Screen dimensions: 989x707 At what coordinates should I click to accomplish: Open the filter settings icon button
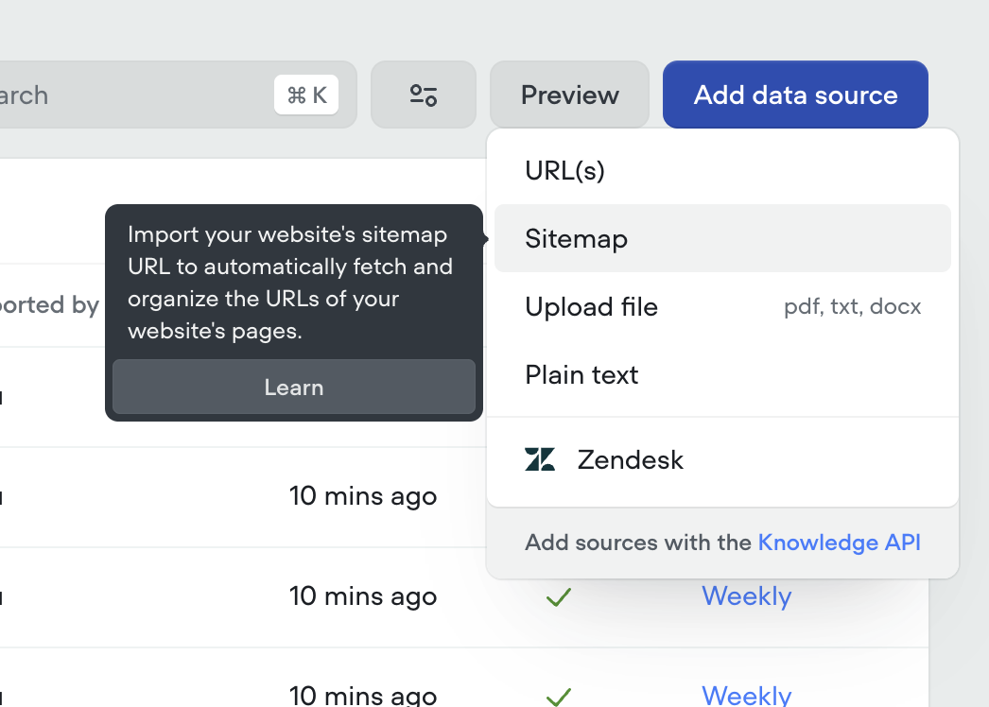pyautogui.click(x=424, y=95)
